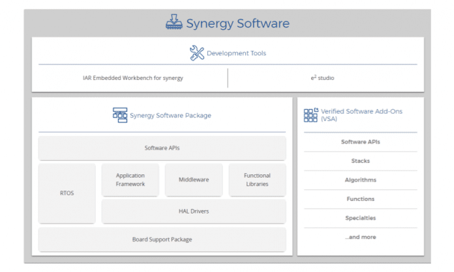Screen dimensions: 454x272
Task: Click the HAL Drivers block
Action: (x=194, y=211)
